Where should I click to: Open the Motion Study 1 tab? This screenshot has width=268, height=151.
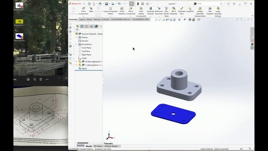[112, 146]
